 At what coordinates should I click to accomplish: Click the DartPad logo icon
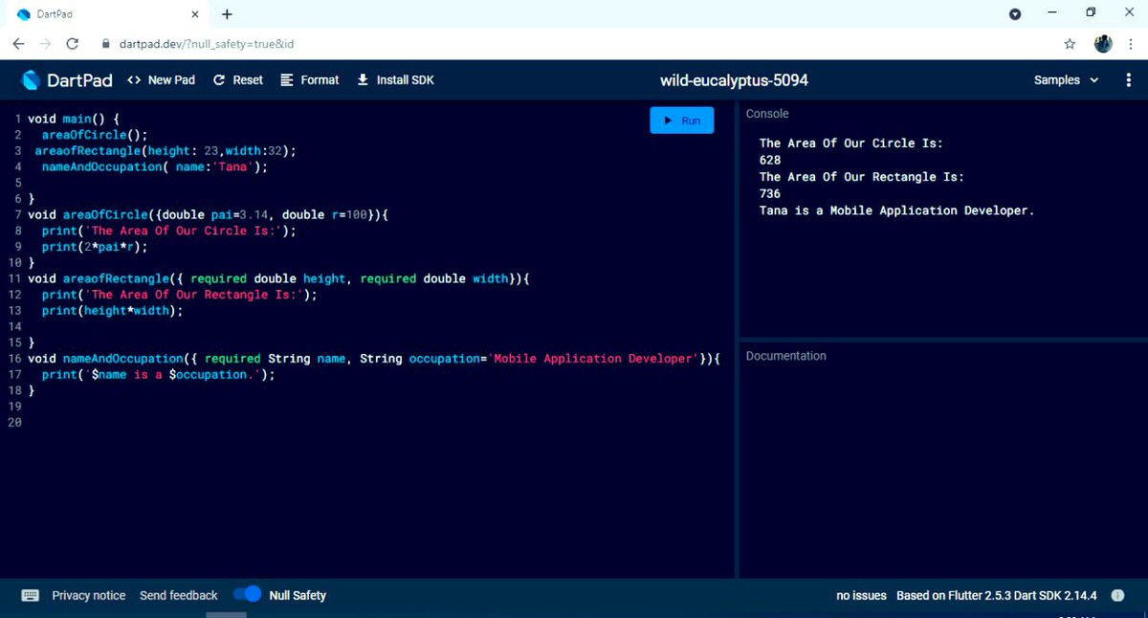tap(31, 80)
